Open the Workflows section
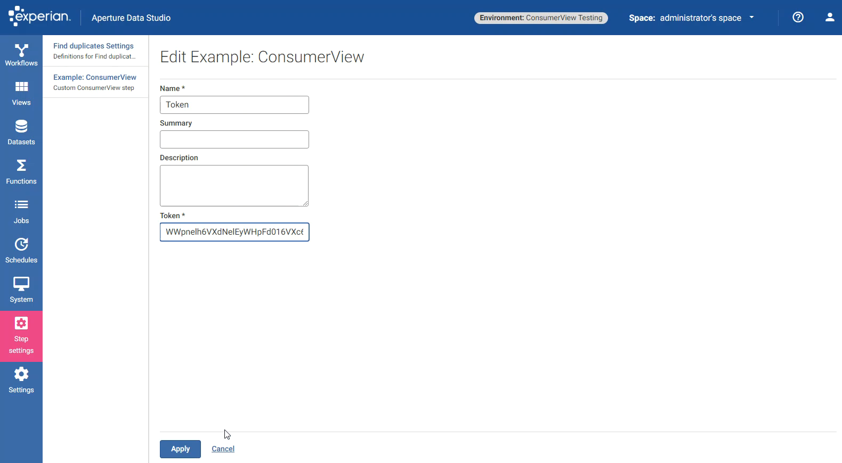Viewport: 842px width, 463px height. (x=21, y=55)
